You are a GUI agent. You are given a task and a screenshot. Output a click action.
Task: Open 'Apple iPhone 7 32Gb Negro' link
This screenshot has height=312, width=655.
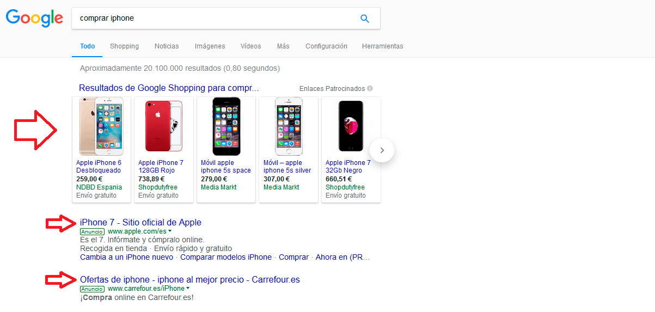(348, 167)
